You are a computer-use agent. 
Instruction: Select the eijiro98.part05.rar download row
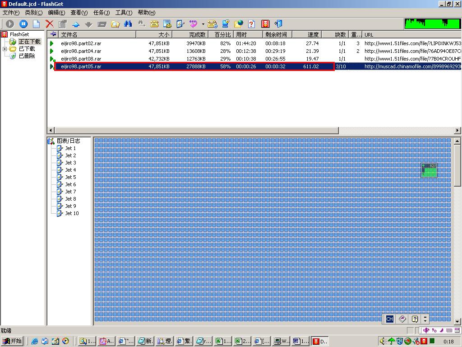tap(255, 66)
